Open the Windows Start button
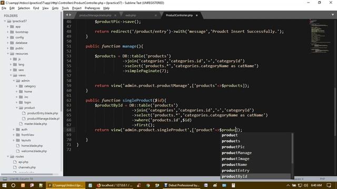This screenshot has height=189, width=337. click(4, 185)
